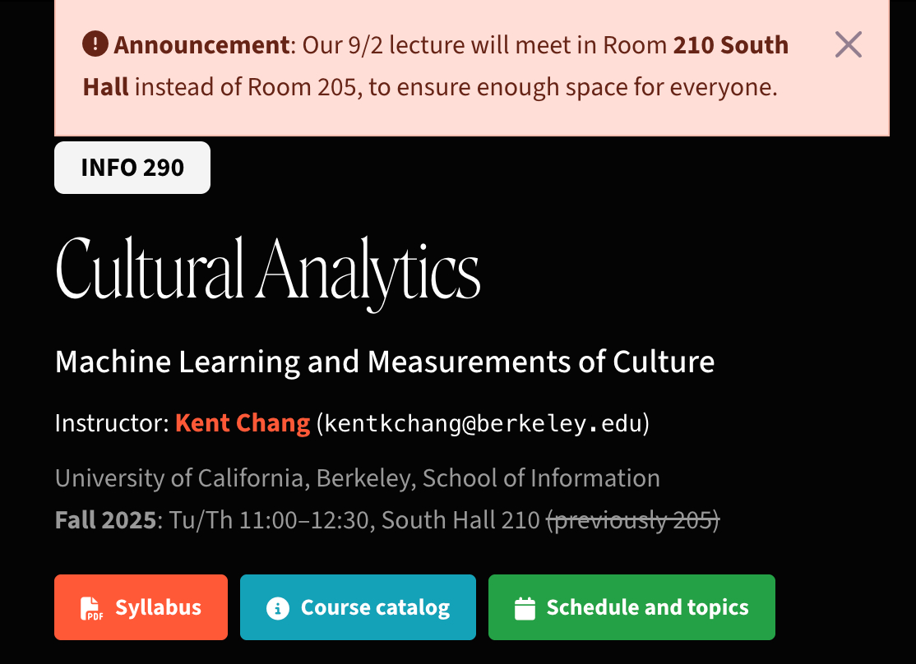The image size is (916, 664).
Task: View the Schedule and topics button label
Action: (647, 607)
